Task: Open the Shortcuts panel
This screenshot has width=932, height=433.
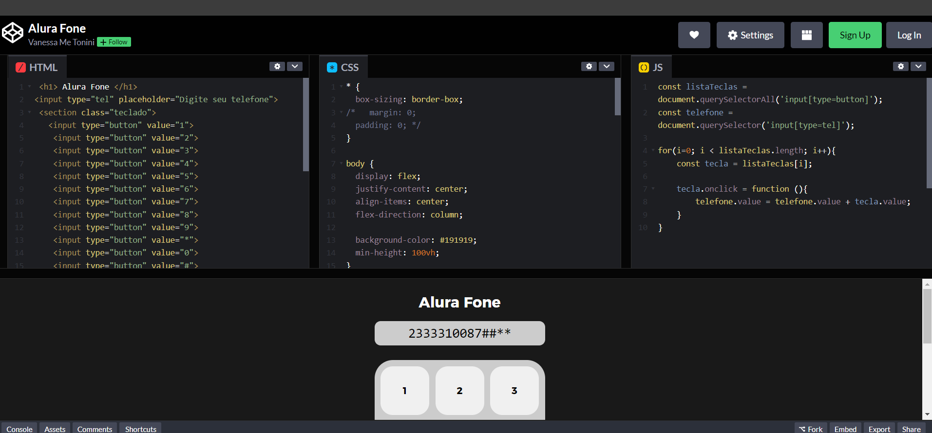Action: point(140,429)
